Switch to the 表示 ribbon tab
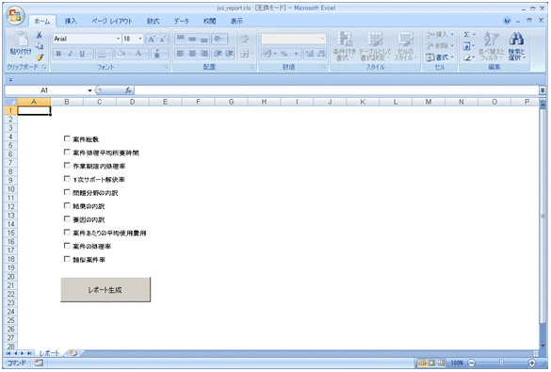Image resolution: width=551 pixels, height=372 pixels. click(236, 22)
